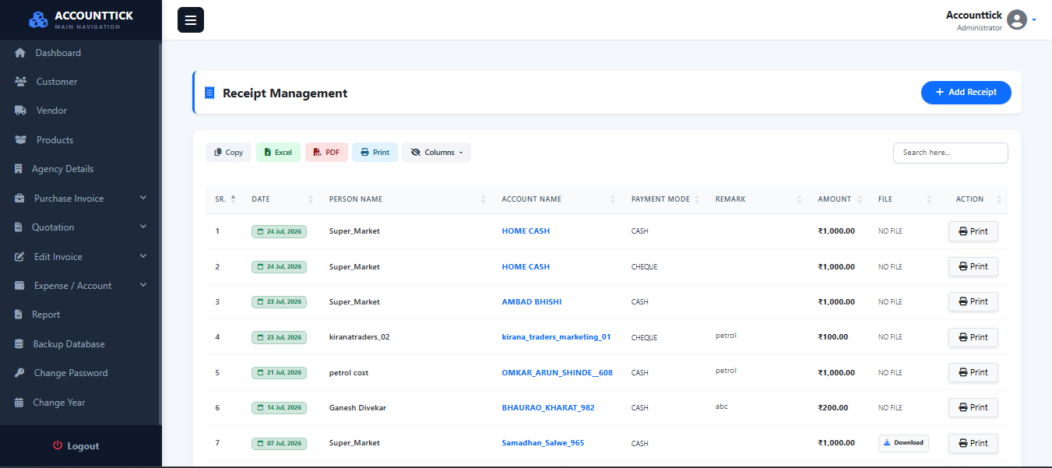This screenshot has height=468, width=1052.
Task: Click the Logout power icon
Action: (x=58, y=445)
